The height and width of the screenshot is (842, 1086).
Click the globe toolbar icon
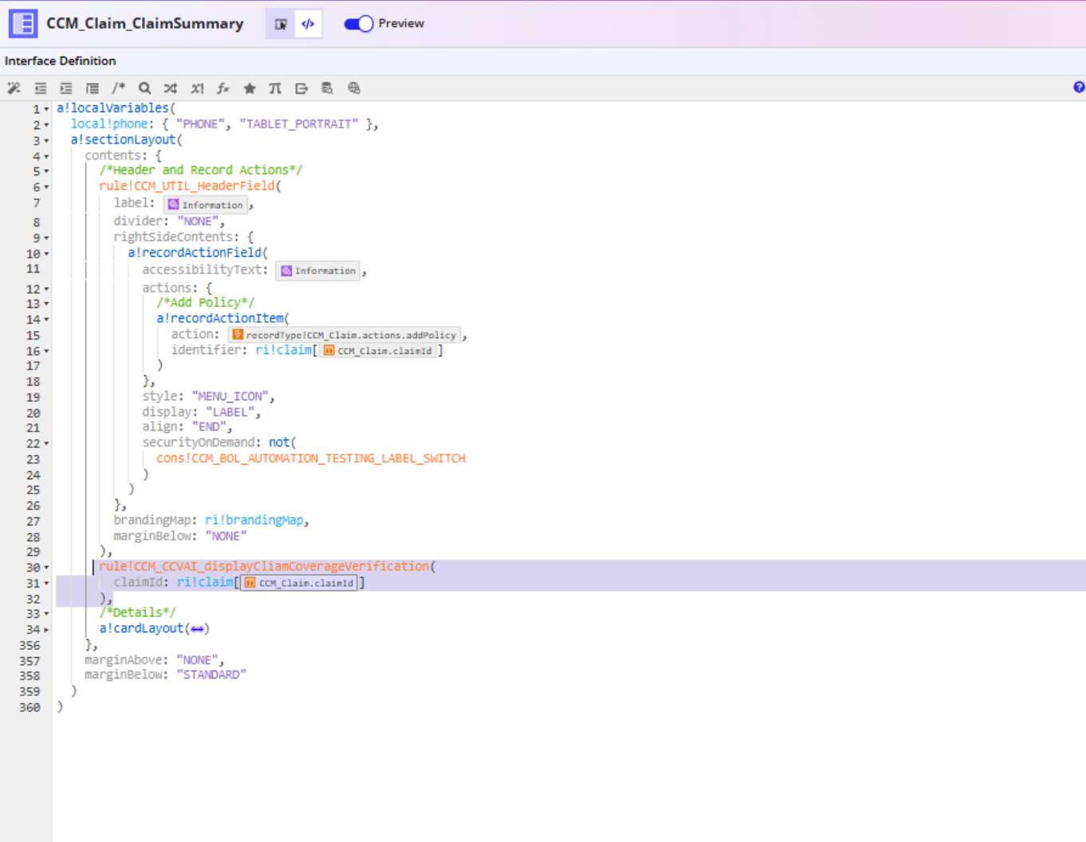(354, 89)
